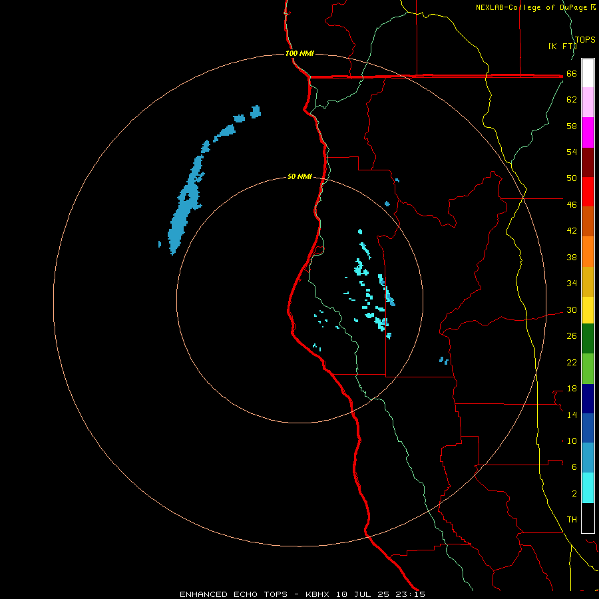Pick the bright red legend swatch
599x599 pixels.
[x=588, y=192]
